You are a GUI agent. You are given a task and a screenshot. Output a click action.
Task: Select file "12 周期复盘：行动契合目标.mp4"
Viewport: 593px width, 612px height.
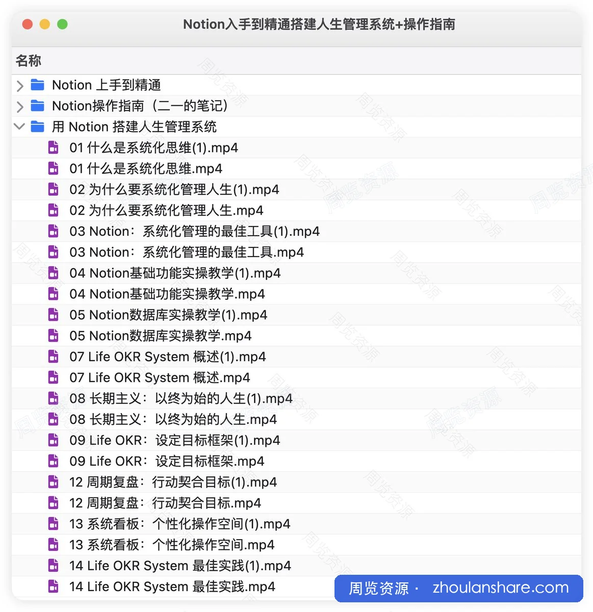click(165, 503)
